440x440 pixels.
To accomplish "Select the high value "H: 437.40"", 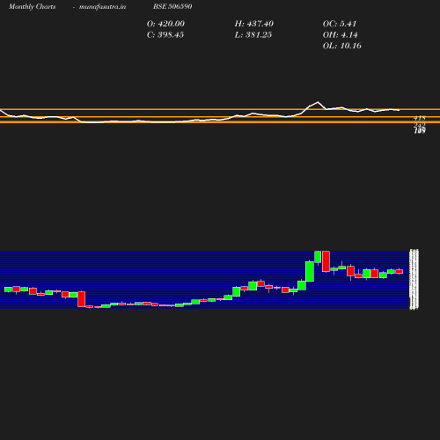I will click(x=254, y=24).
